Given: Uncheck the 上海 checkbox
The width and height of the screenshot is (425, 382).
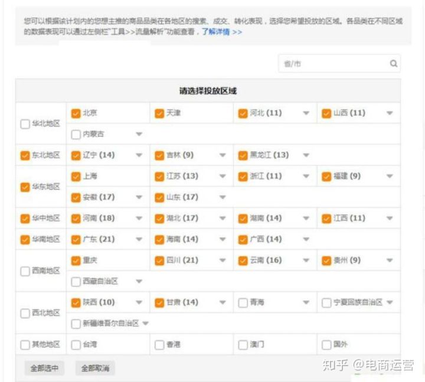Looking at the screenshot, I should pos(76,177).
